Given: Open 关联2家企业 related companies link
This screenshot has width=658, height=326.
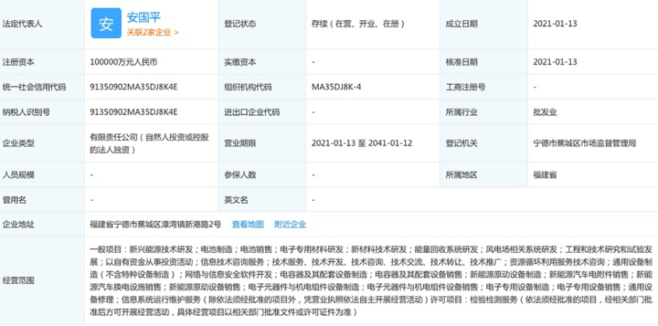Looking at the screenshot, I should click(152, 33).
